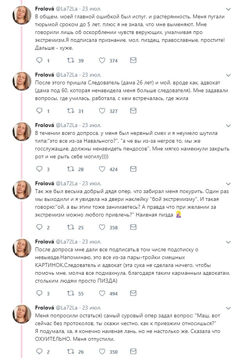Retweet the tweet with 31 retweets
241x358 pixels.
71,111
